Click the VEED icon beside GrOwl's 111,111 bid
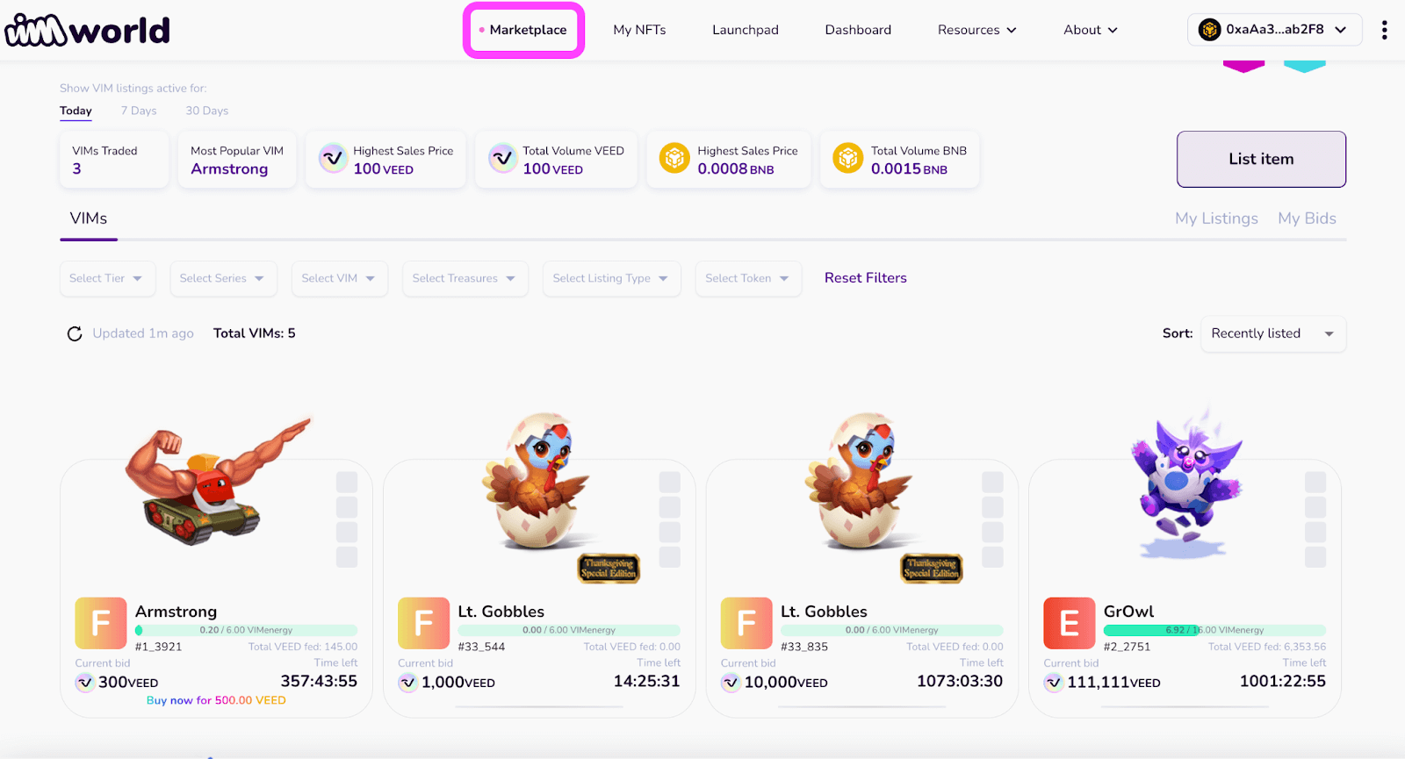 (1054, 682)
